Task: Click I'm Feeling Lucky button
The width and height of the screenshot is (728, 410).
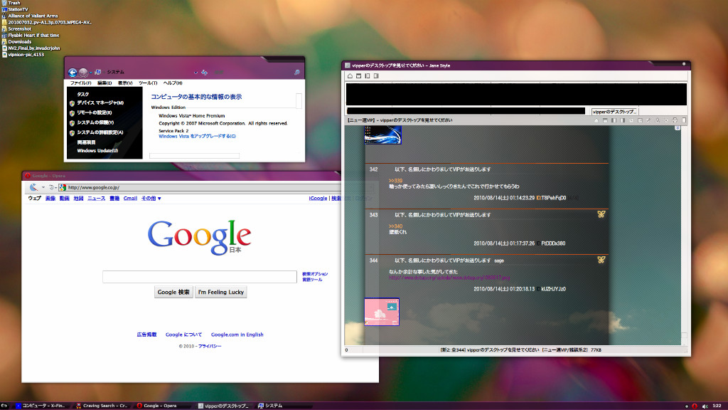Action: coord(221,292)
